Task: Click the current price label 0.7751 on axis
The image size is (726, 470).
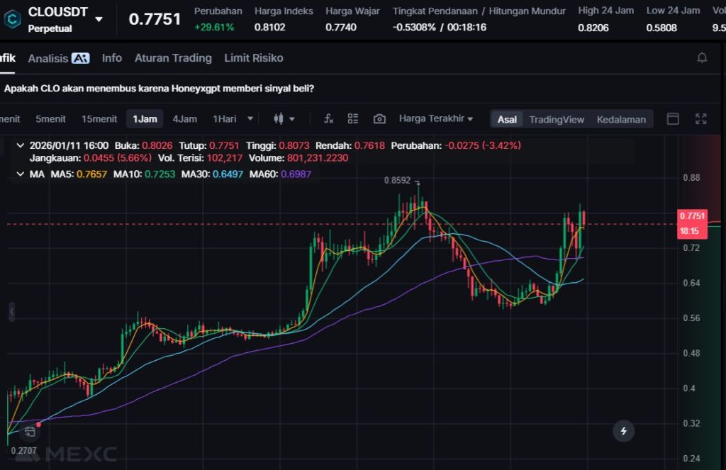Action: point(692,216)
